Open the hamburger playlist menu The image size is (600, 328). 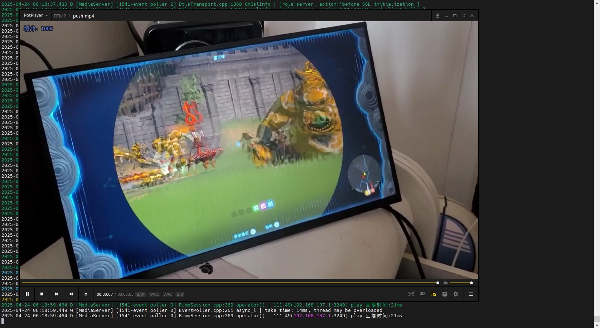(x=471, y=294)
